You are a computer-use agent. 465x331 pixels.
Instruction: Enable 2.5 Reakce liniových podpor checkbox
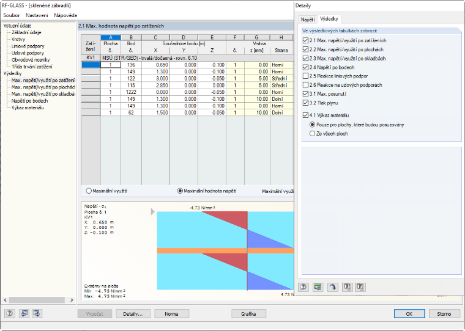(x=305, y=76)
